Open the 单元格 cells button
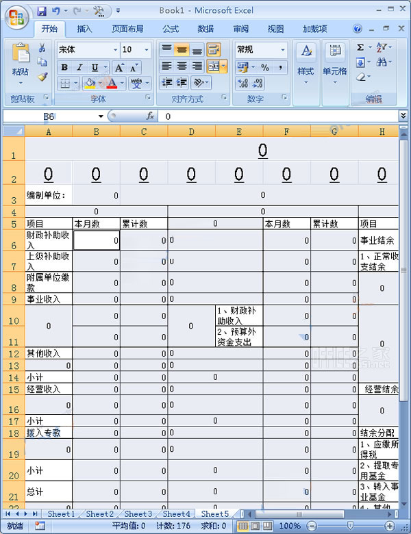This screenshot has width=411, height=534. click(x=335, y=60)
